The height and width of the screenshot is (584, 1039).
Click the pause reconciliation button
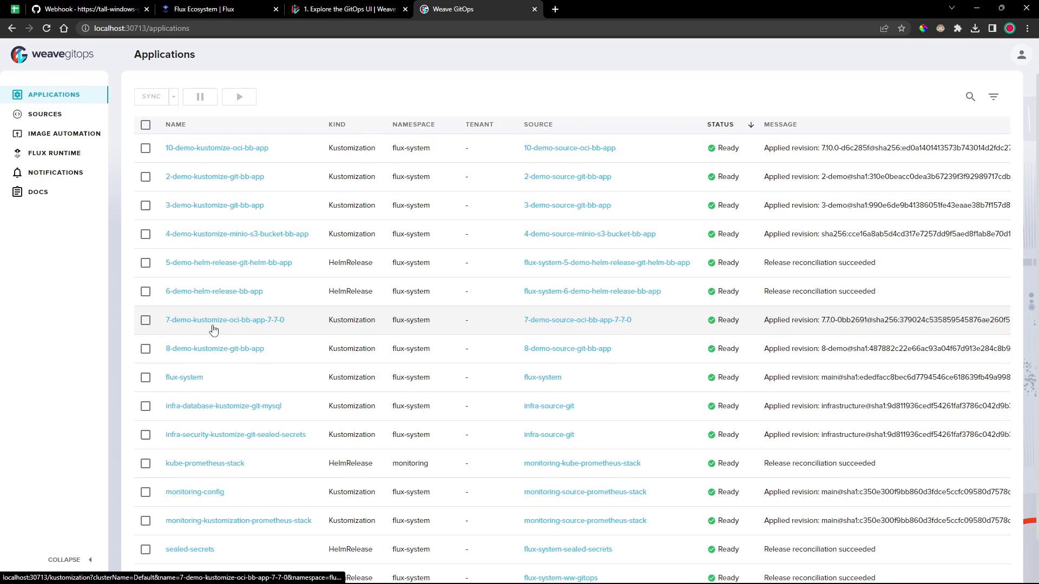coord(200,97)
